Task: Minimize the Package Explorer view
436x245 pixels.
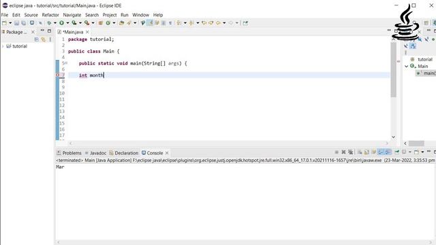Action: coord(42,31)
